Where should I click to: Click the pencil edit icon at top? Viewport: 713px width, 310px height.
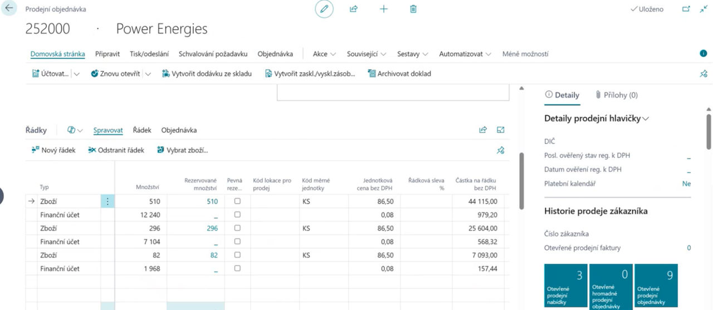click(324, 9)
